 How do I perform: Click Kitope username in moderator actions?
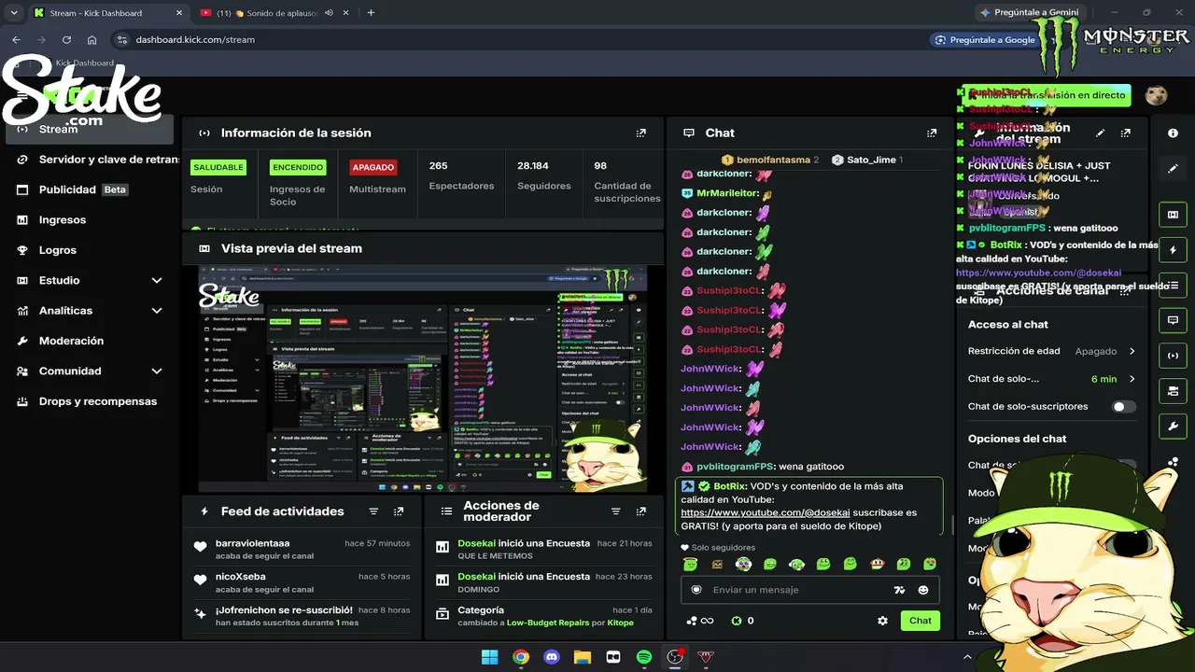click(x=620, y=623)
